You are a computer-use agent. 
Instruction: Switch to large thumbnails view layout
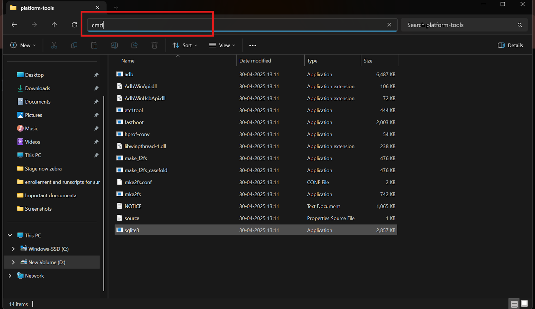point(524,304)
